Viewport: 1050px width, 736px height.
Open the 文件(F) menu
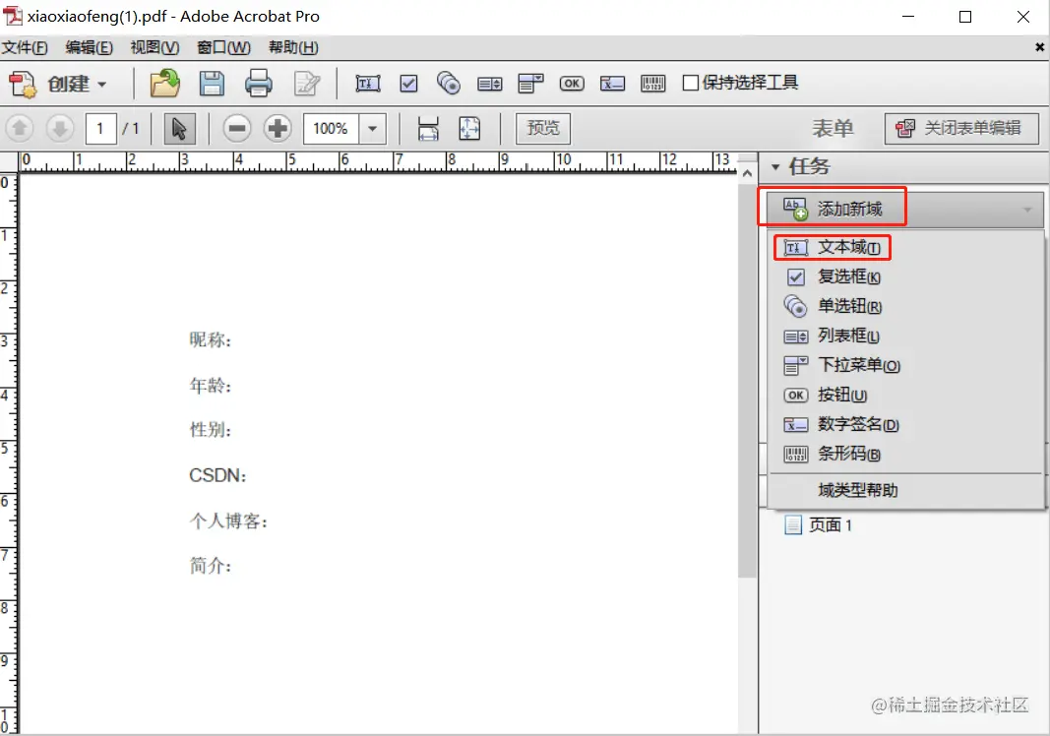point(25,47)
